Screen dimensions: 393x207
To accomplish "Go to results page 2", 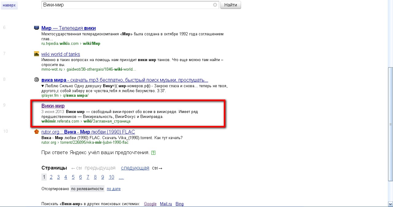I will pyautogui.click(x=51, y=177).
